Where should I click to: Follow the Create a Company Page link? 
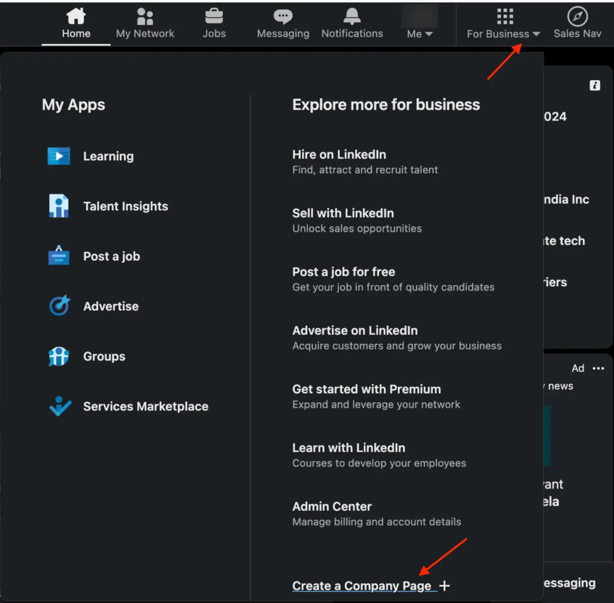[x=362, y=586]
